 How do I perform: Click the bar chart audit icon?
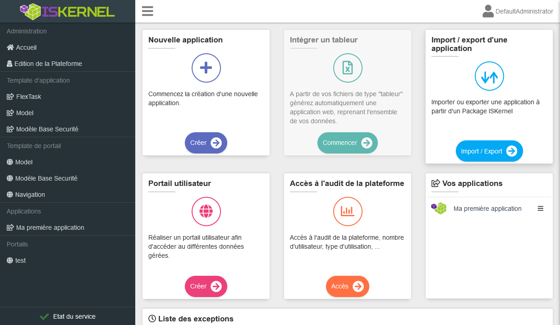click(348, 211)
